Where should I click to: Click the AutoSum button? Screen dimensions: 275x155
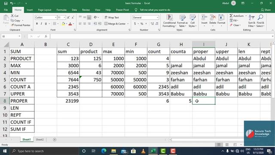[x=237, y=16]
